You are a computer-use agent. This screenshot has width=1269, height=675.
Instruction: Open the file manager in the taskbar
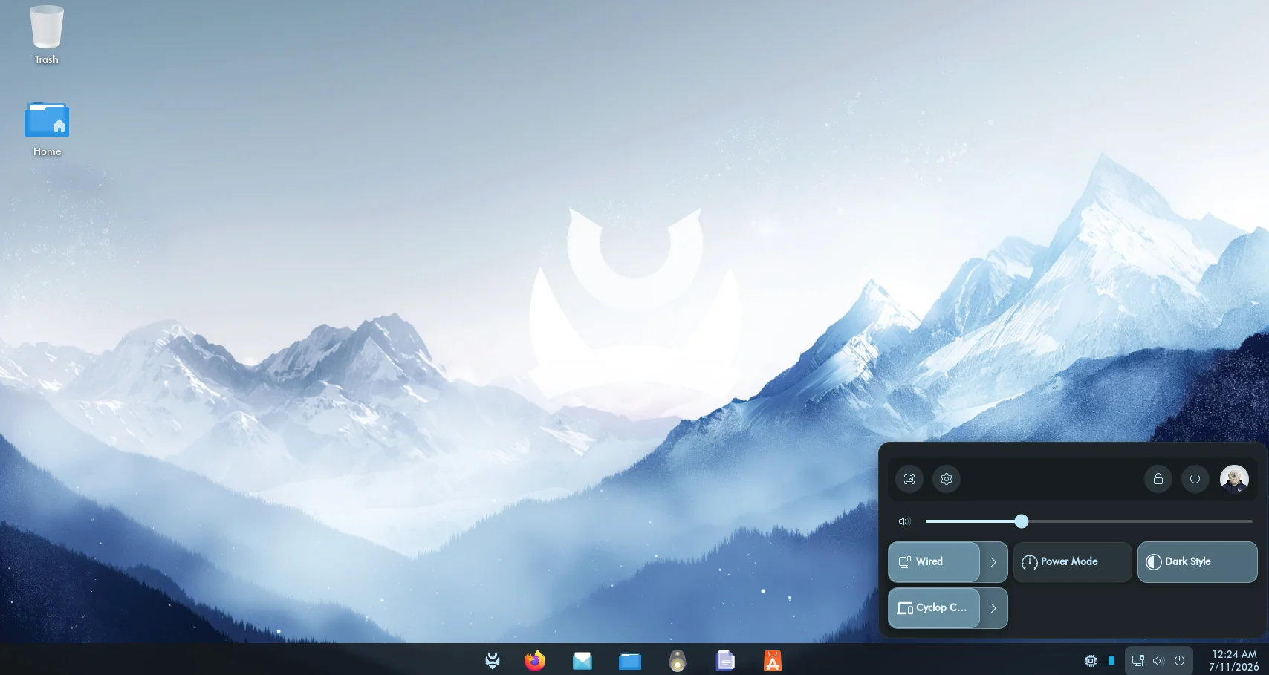(x=630, y=660)
